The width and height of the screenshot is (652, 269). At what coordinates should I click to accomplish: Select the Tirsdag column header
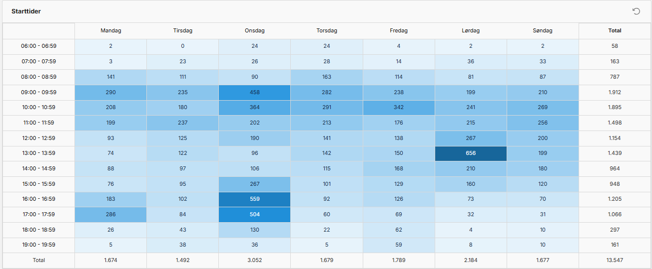click(183, 31)
